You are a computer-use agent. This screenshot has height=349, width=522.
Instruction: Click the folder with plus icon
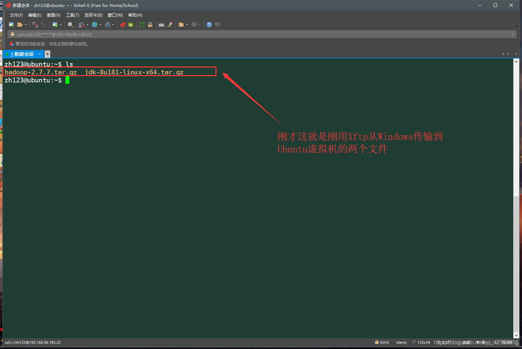click(181, 25)
